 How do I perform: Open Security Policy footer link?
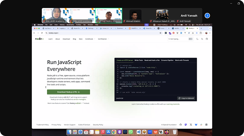tap(98, 125)
